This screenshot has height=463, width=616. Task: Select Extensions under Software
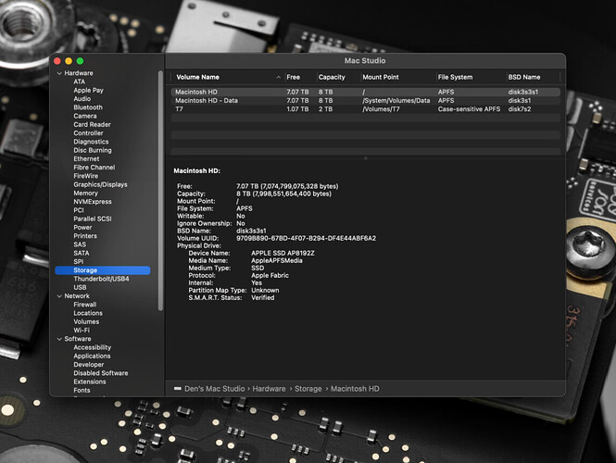click(x=90, y=382)
